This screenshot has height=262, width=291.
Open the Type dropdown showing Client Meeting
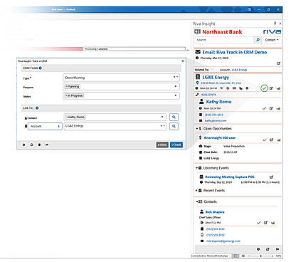point(121,78)
